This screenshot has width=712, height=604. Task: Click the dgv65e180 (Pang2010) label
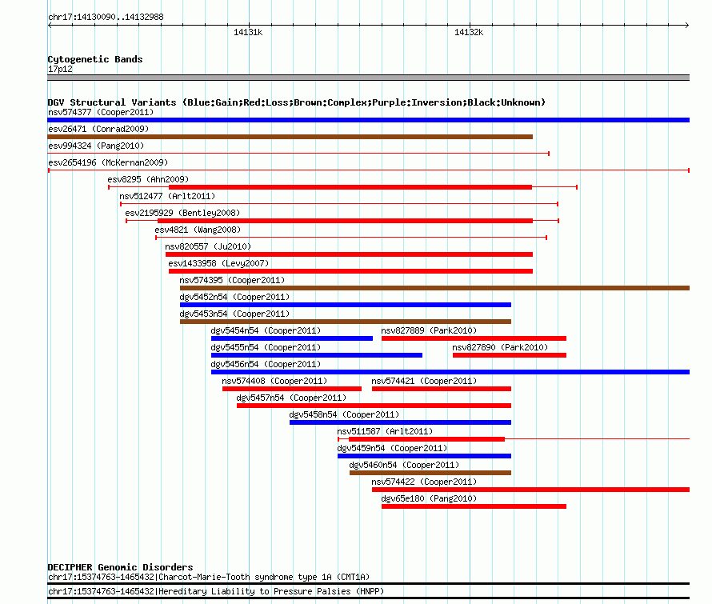(429, 498)
